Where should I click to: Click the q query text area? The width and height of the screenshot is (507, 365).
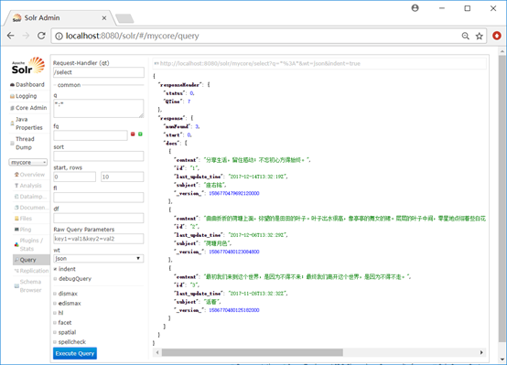(x=99, y=108)
